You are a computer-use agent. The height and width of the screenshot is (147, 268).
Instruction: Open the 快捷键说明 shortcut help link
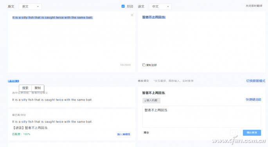[253, 100]
